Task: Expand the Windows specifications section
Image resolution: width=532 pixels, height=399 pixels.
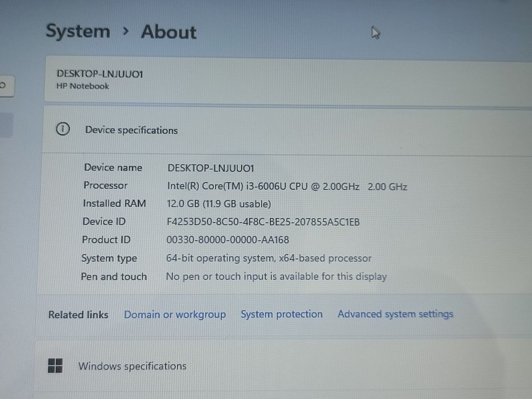Action: [283, 366]
